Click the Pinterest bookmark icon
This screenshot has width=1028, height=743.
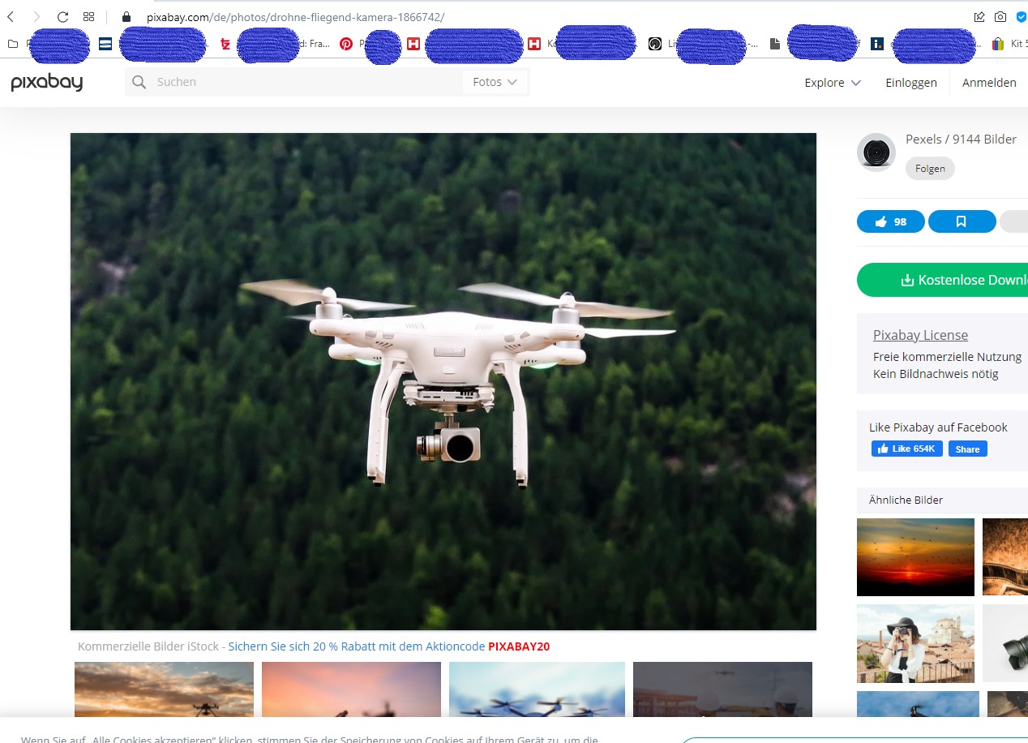tap(346, 44)
